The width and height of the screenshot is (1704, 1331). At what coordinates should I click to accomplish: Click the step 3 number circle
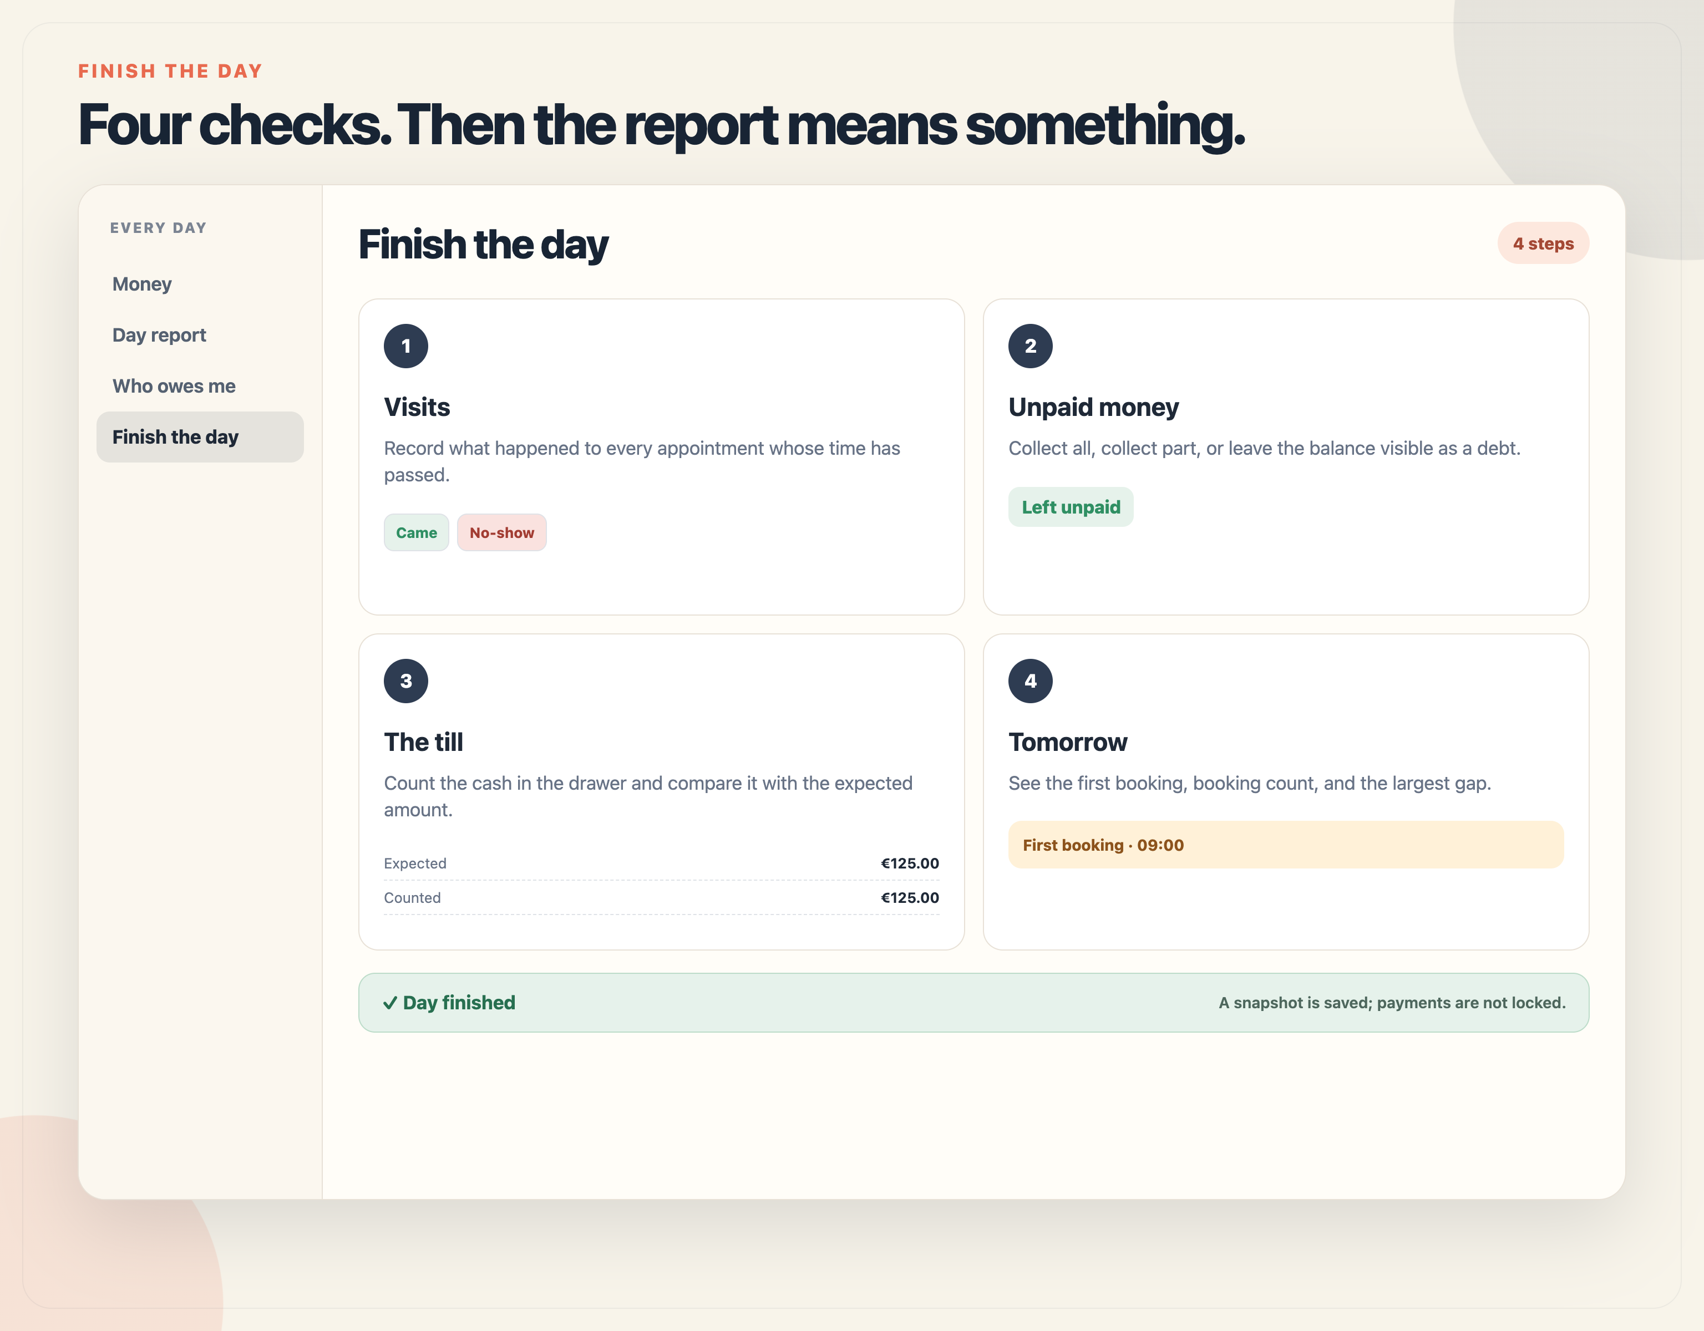click(405, 681)
